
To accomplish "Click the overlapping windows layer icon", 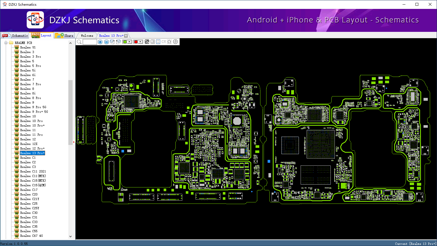I will click(x=147, y=42).
